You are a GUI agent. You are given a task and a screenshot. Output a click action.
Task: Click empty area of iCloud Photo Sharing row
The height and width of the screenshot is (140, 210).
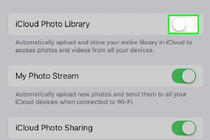(131, 128)
